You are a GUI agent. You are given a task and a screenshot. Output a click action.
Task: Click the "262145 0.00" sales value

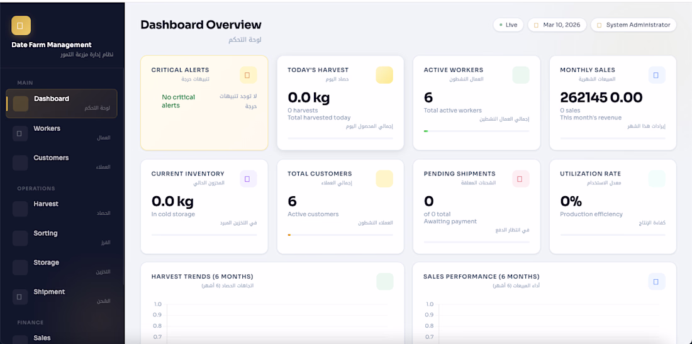[601, 97]
